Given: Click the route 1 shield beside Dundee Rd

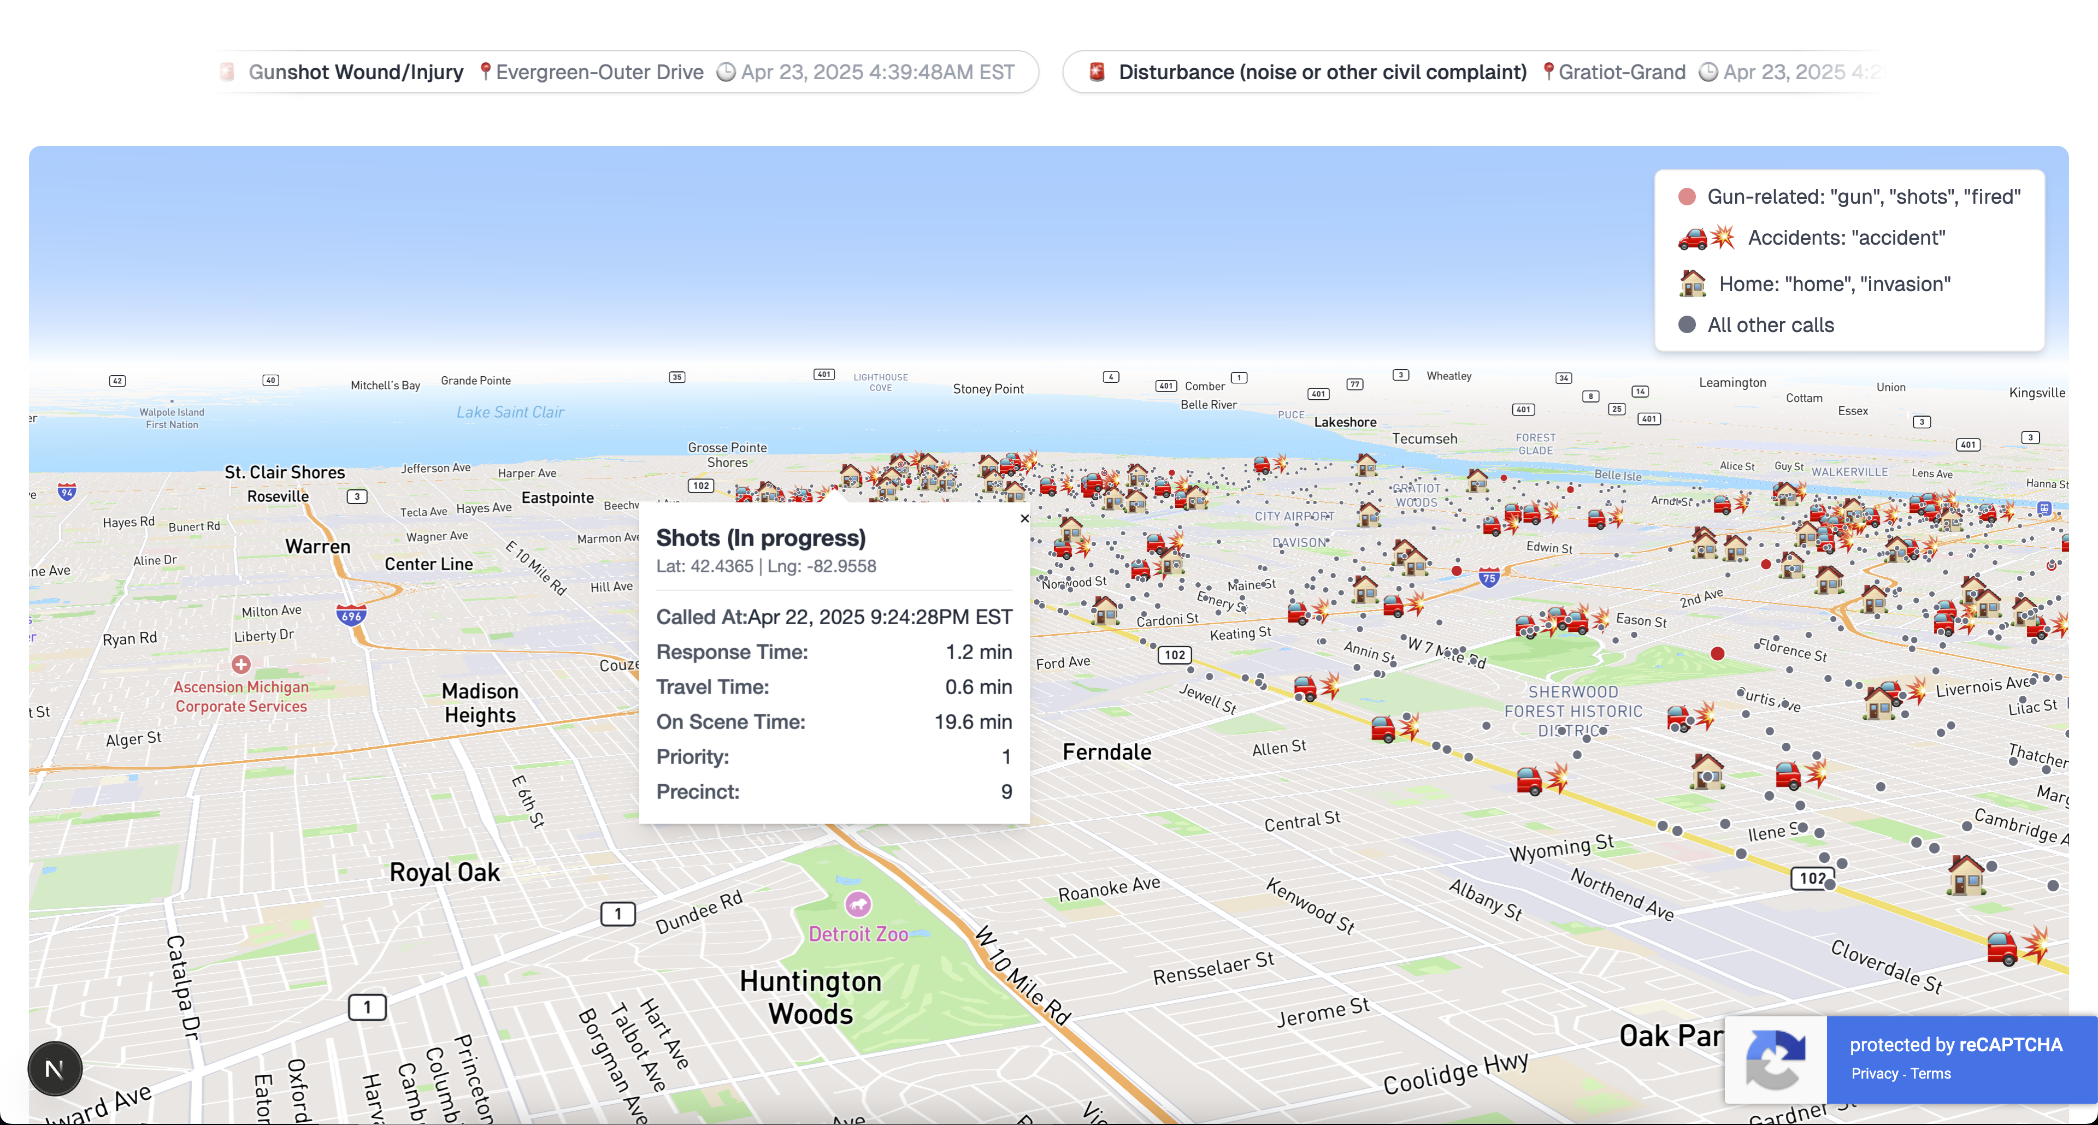Looking at the screenshot, I should click(x=617, y=913).
